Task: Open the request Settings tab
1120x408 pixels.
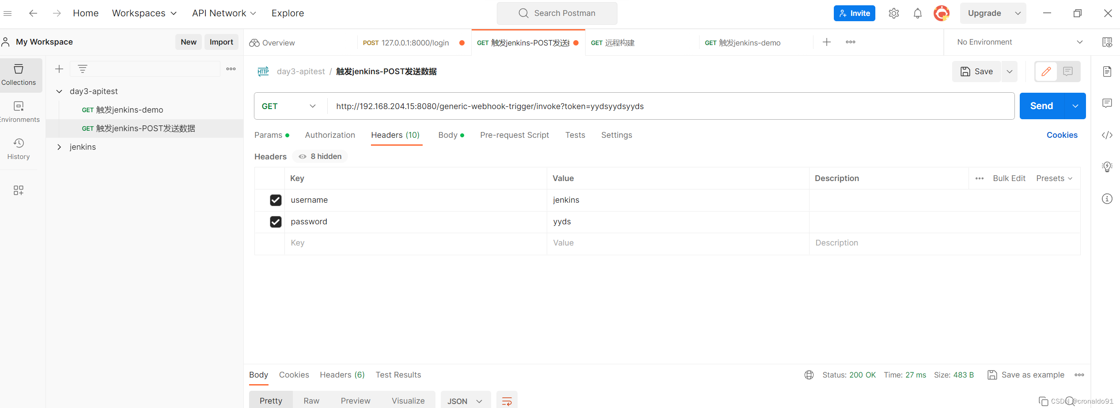Action: pos(617,135)
